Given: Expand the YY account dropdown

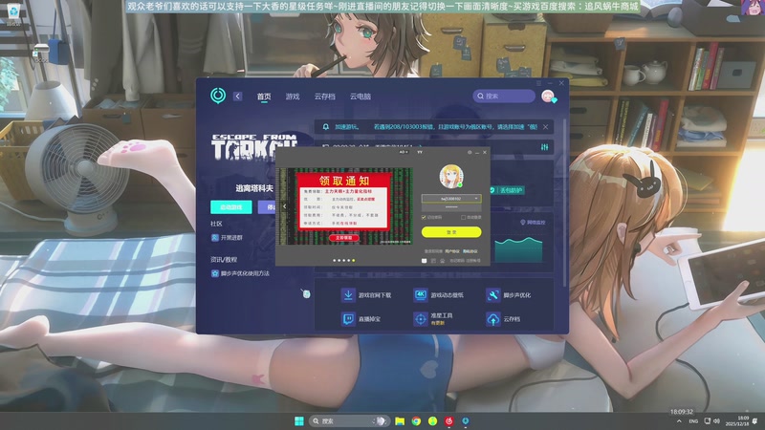Looking at the screenshot, I should click(x=476, y=199).
